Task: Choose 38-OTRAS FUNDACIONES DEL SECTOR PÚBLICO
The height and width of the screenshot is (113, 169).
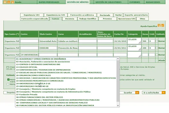Action: click(x=66, y=97)
